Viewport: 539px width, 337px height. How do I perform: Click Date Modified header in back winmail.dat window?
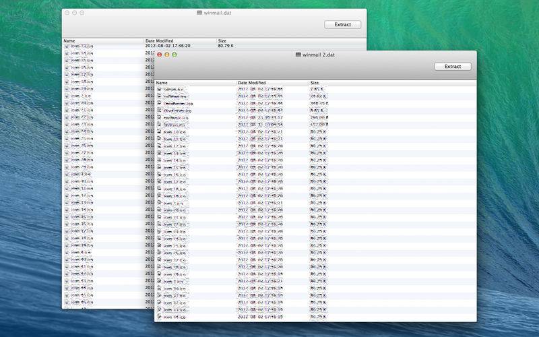coord(159,40)
